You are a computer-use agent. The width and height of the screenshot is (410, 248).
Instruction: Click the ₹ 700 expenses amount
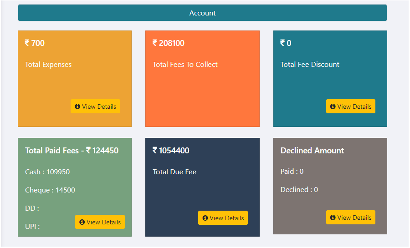[x=35, y=43]
